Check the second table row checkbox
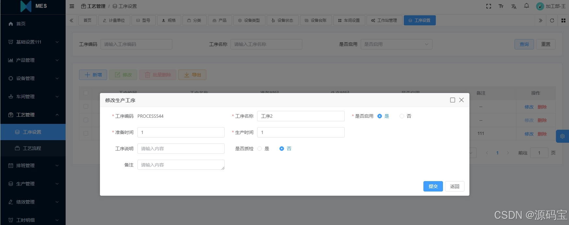The width and height of the screenshot is (569, 225). click(86, 120)
